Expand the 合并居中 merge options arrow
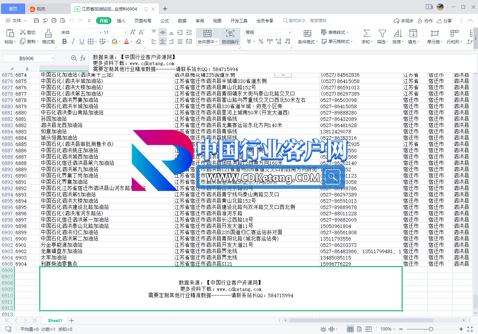 pyautogui.click(x=217, y=42)
